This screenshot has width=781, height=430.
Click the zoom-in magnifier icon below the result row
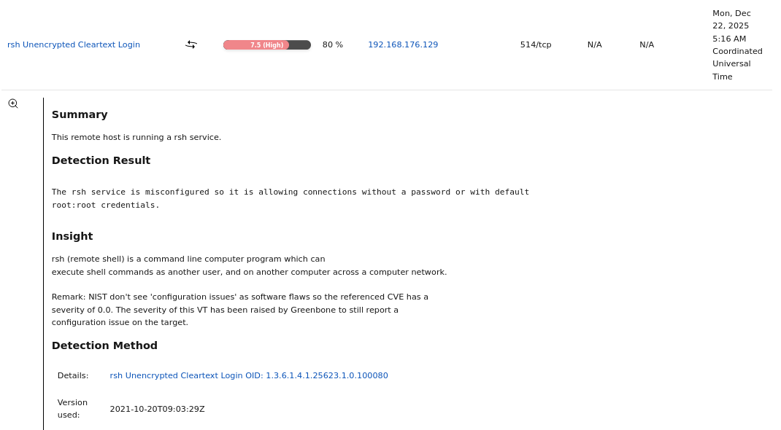[12, 103]
